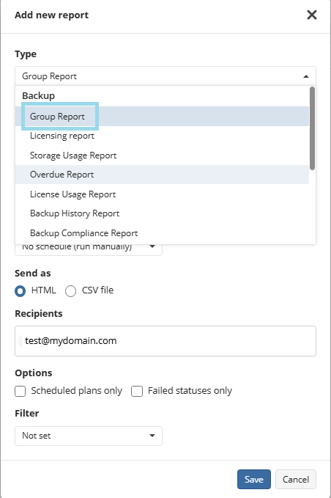Image resolution: width=331 pixels, height=498 pixels.
Task: Click the Save button
Action: (254, 479)
